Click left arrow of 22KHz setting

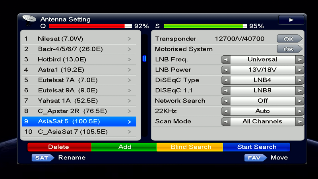coord(226,111)
